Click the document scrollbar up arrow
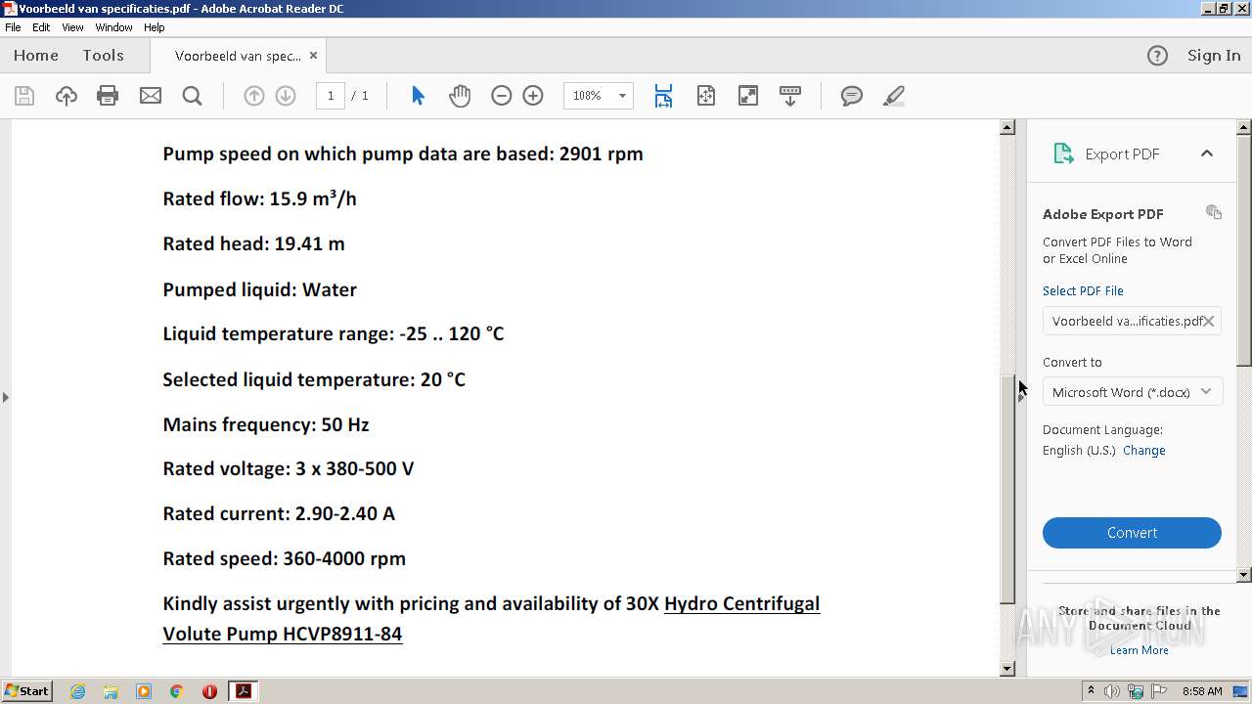Screen dimensions: 1252x704 (x=1007, y=127)
